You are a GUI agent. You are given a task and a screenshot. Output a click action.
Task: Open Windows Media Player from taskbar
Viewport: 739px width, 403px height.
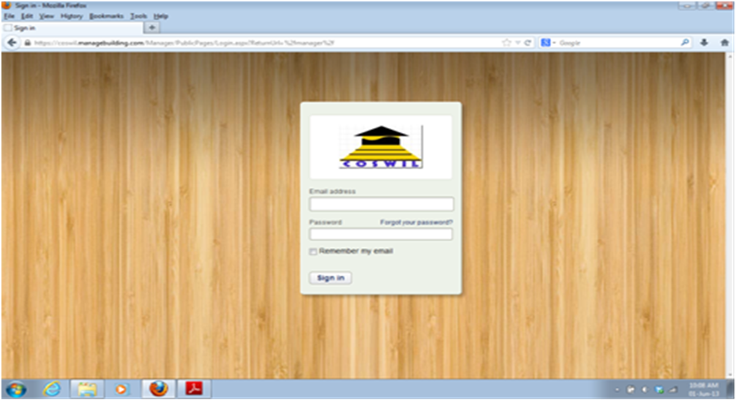tap(122, 389)
